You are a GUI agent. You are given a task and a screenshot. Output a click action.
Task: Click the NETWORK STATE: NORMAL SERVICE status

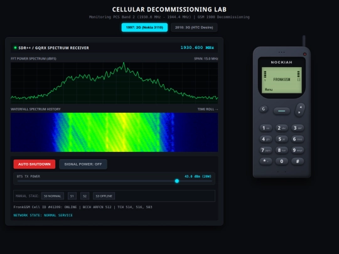tap(43, 215)
